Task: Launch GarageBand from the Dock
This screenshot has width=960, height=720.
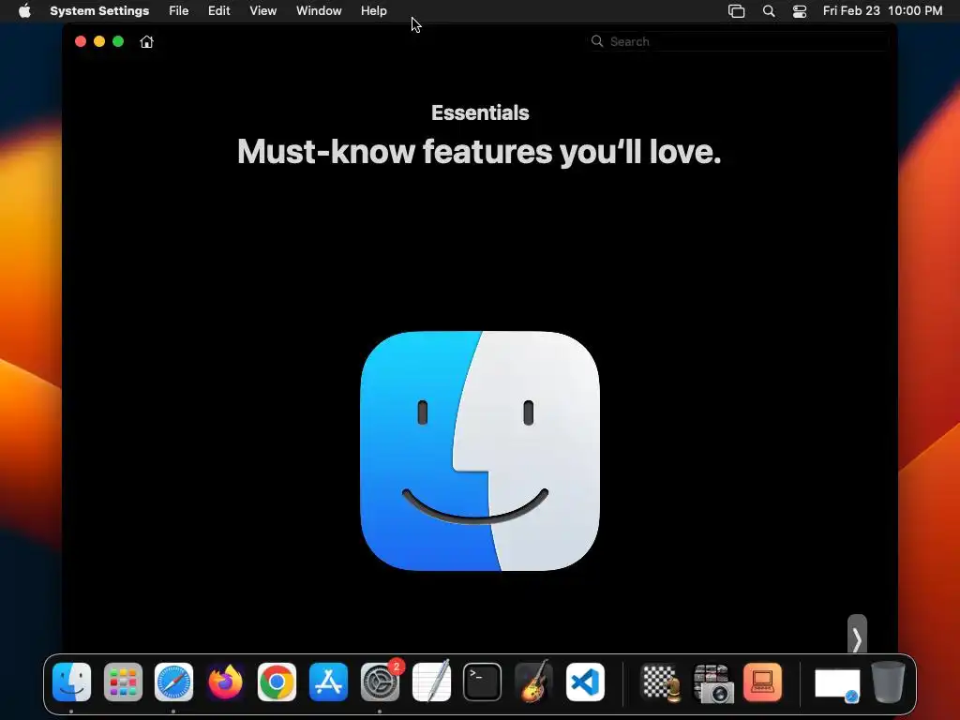Action: [x=533, y=682]
